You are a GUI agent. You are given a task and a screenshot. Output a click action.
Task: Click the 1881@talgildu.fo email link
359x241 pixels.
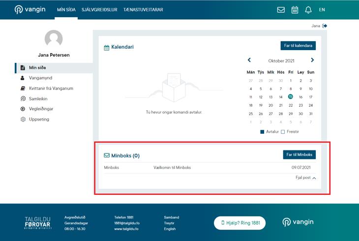click(127, 223)
